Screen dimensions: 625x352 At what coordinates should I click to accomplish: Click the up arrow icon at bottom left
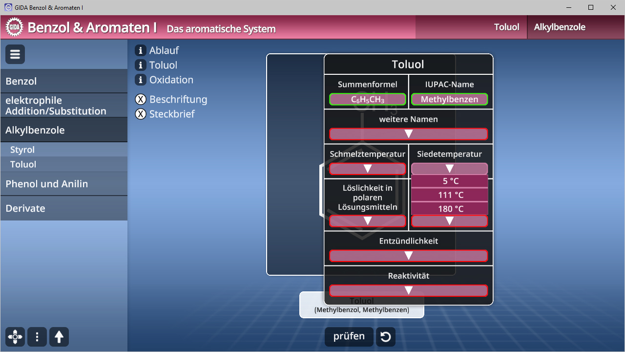coord(59,337)
